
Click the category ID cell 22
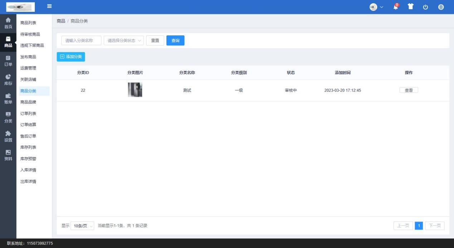click(x=83, y=90)
